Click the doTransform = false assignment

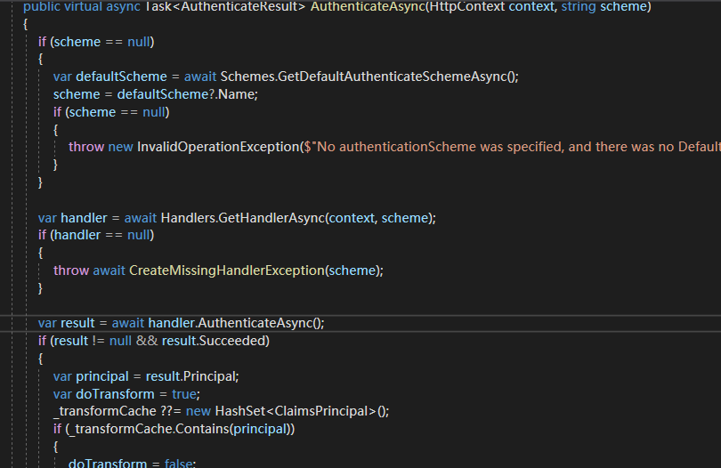pos(132,463)
